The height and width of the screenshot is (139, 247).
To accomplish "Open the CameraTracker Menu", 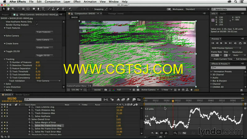I will pos(79,86).
